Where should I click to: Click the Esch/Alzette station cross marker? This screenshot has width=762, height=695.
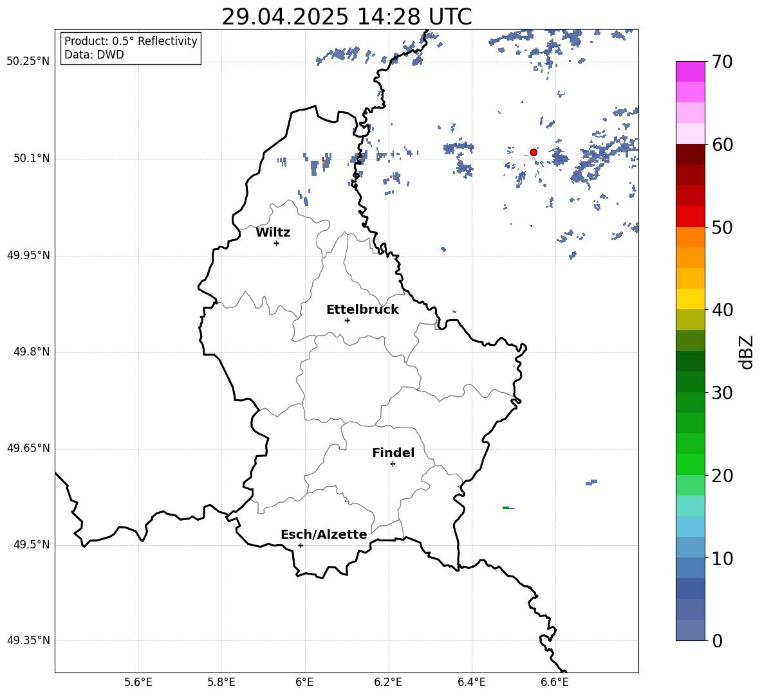[x=301, y=545]
